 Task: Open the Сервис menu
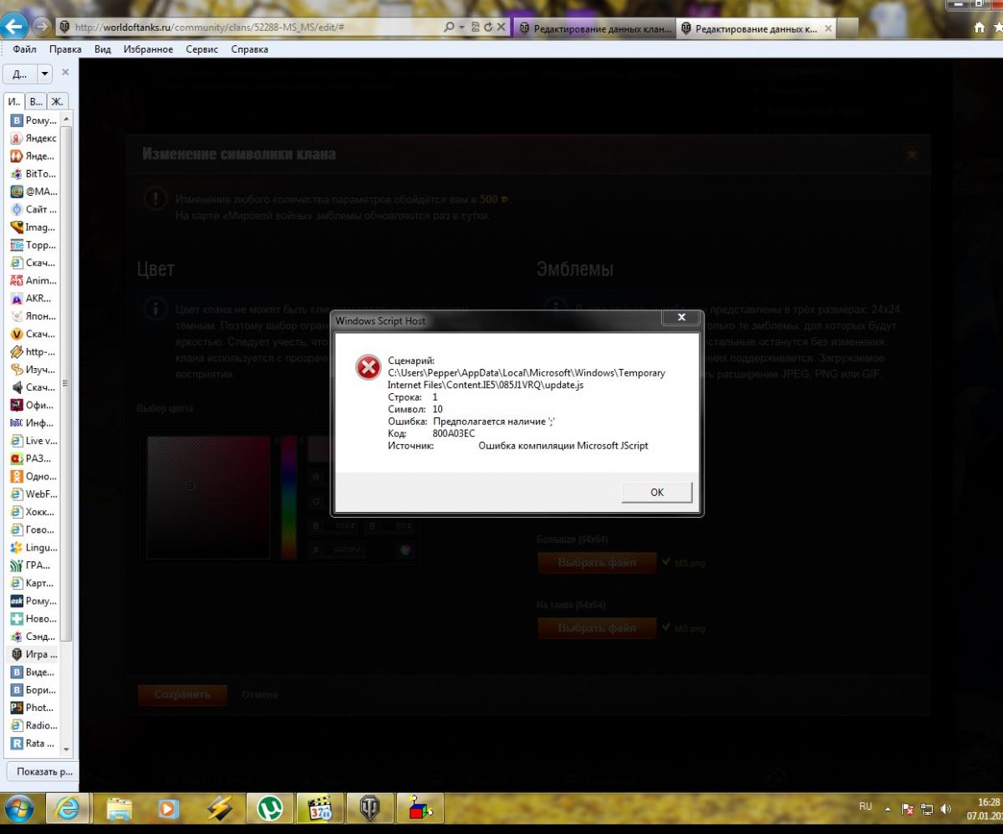coord(201,49)
